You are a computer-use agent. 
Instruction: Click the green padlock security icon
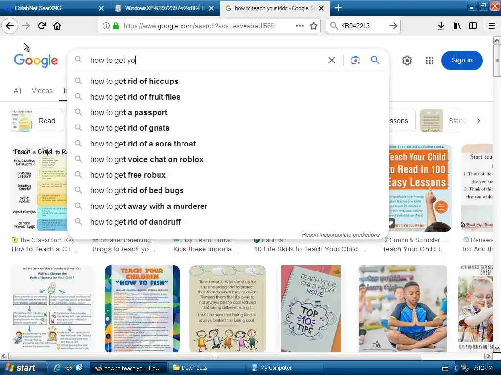coord(115,26)
